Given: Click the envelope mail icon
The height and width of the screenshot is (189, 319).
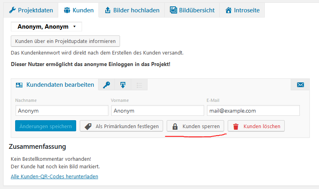Looking at the screenshot, I should tap(300, 85).
